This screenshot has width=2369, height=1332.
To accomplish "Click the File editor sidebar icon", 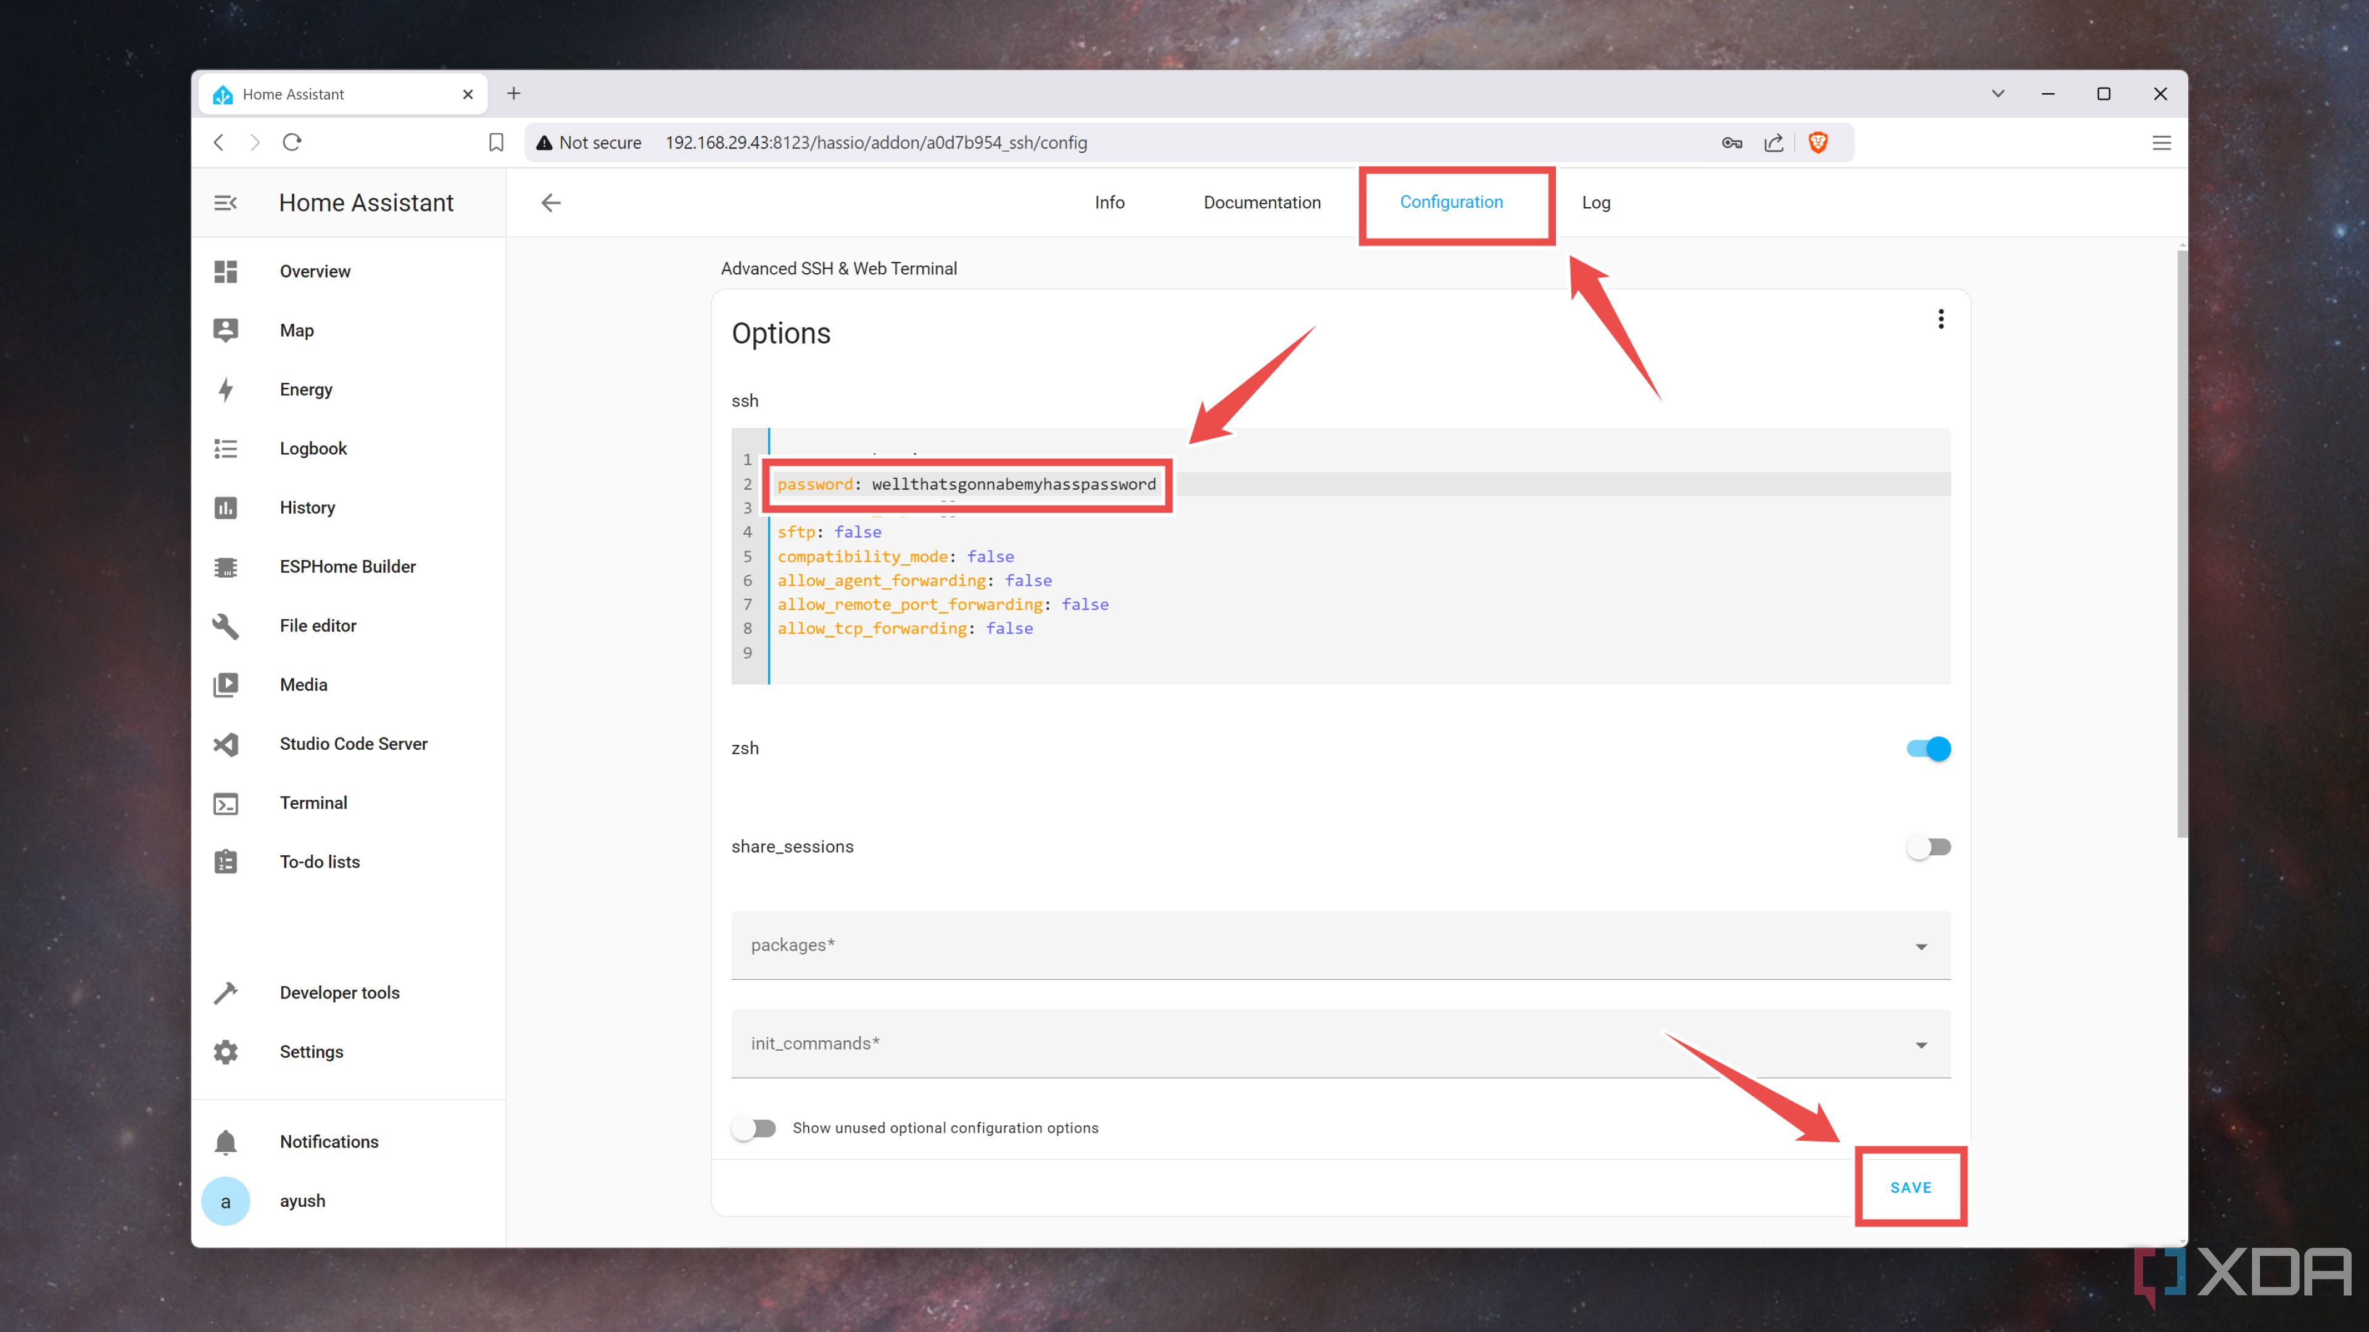I will 228,625.
